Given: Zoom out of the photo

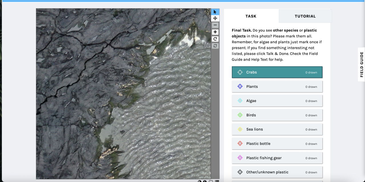Looking at the screenshot, I should click(215, 25).
